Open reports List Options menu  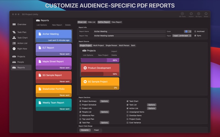coord(42,25)
